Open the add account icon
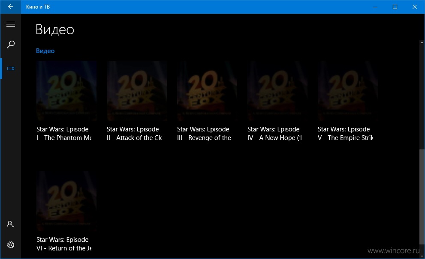 pyautogui.click(x=11, y=224)
